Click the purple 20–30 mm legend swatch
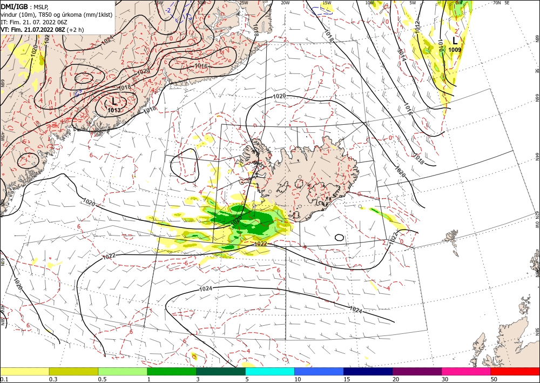 417,371
